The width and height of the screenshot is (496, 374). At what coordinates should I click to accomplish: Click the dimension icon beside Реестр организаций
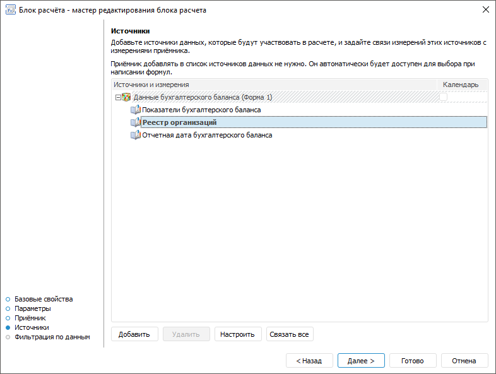click(x=136, y=122)
